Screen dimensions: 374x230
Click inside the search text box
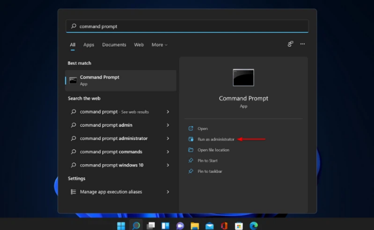tap(187, 26)
